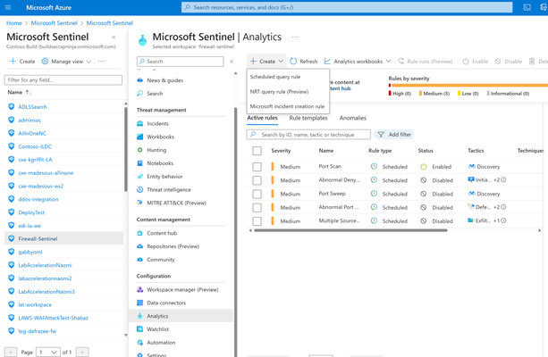
Task: Click the Disable rule toolbar button
Action: point(509,62)
